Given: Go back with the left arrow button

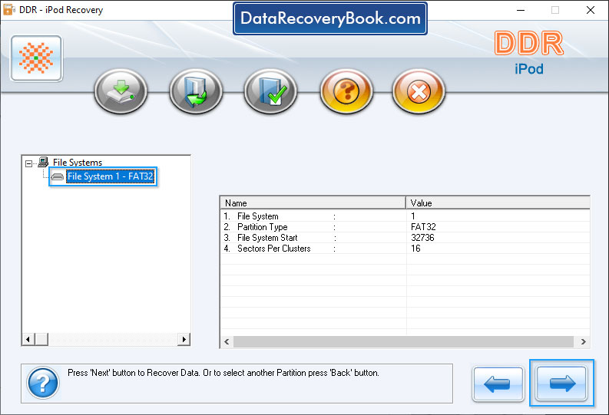Looking at the screenshot, I should point(498,384).
